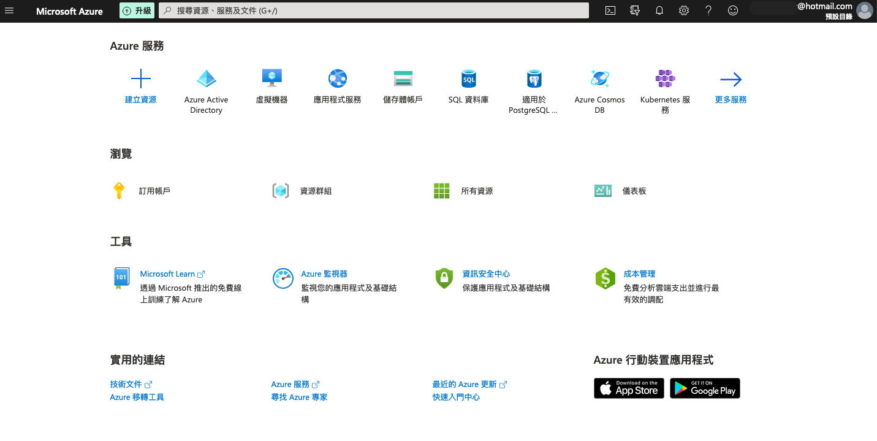
Task: Open directory and subscription filter icon
Action: pos(635,10)
